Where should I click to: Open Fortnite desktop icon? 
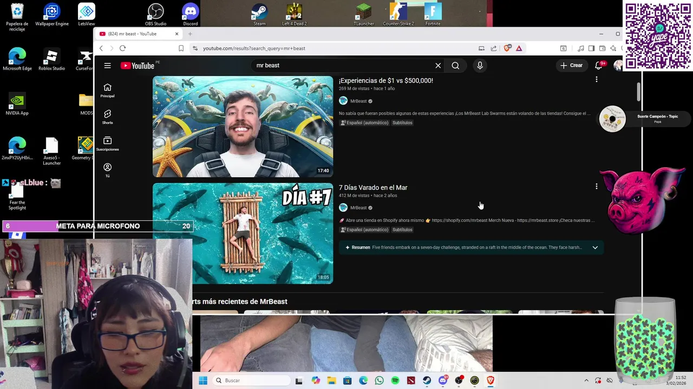[x=433, y=14]
